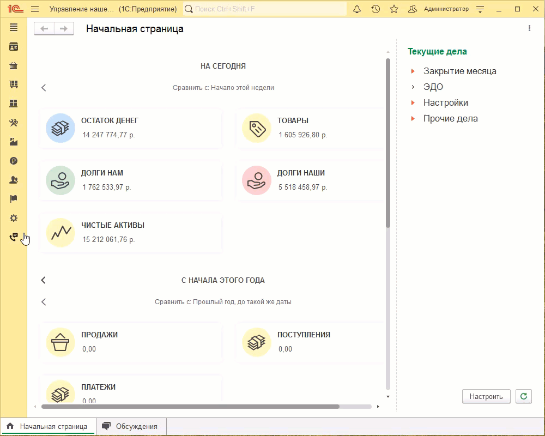
Task: Open favorites star icon in title bar
Action: click(394, 9)
